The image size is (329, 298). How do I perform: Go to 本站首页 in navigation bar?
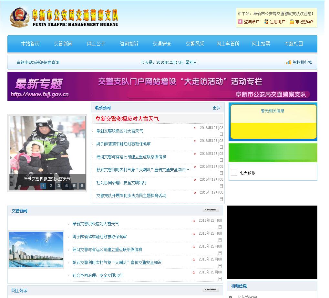(30, 44)
